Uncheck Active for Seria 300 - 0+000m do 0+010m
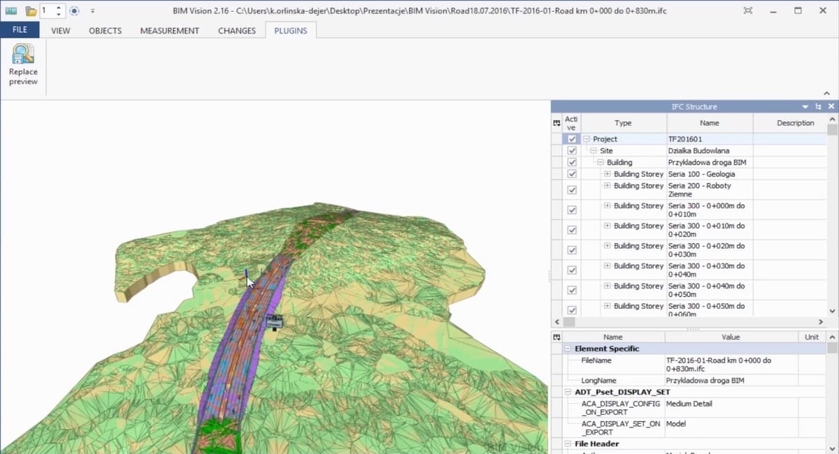 tap(572, 210)
